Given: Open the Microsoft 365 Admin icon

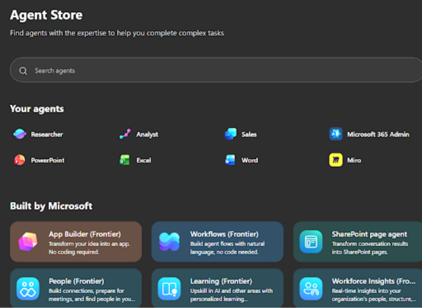Looking at the screenshot, I should 336,134.
